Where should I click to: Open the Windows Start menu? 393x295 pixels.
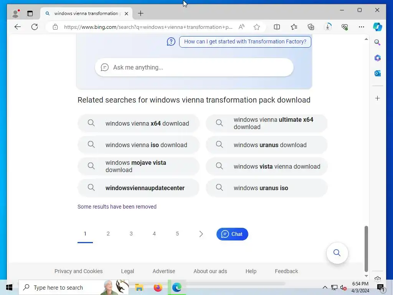pyautogui.click(x=9, y=287)
